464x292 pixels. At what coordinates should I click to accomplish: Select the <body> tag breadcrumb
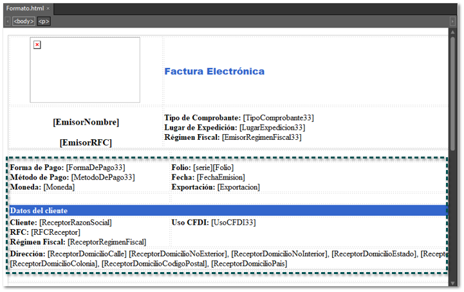point(24,21)
